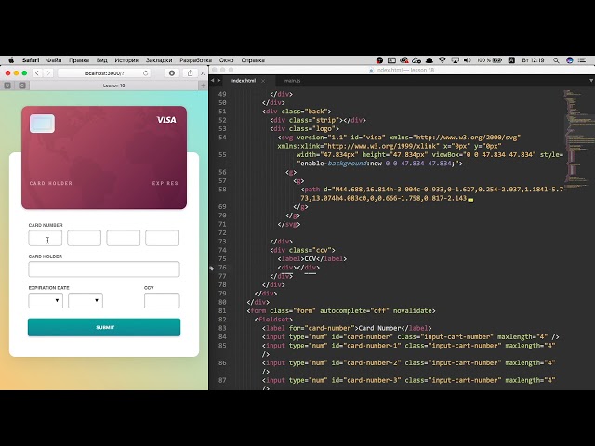The width and height of the screenshot is (595, 446).
Task: Click the fieldset tag on line 82
Action: coord(275,320)
